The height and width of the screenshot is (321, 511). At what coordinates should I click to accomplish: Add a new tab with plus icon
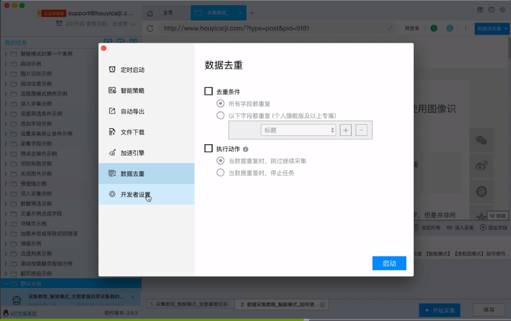click(x=251, y=13)
